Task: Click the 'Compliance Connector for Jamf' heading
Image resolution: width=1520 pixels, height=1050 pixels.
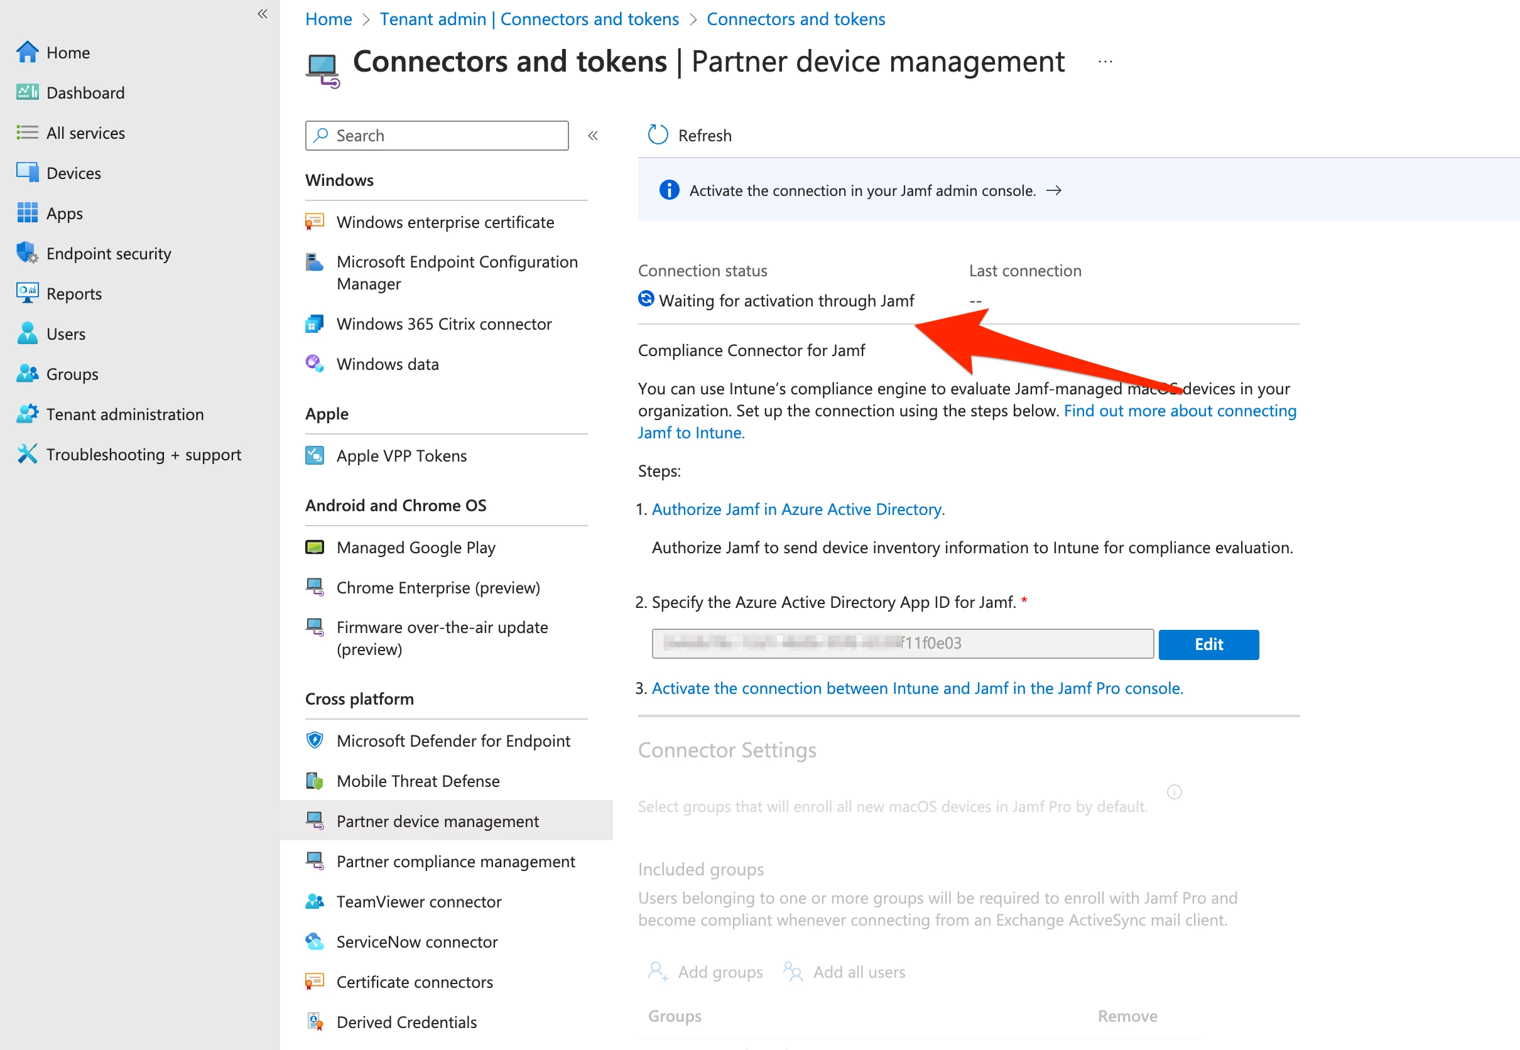Action: pos(751,350)
